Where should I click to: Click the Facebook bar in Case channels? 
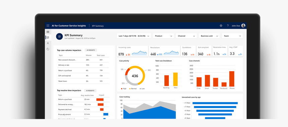(x=224, y=84)
